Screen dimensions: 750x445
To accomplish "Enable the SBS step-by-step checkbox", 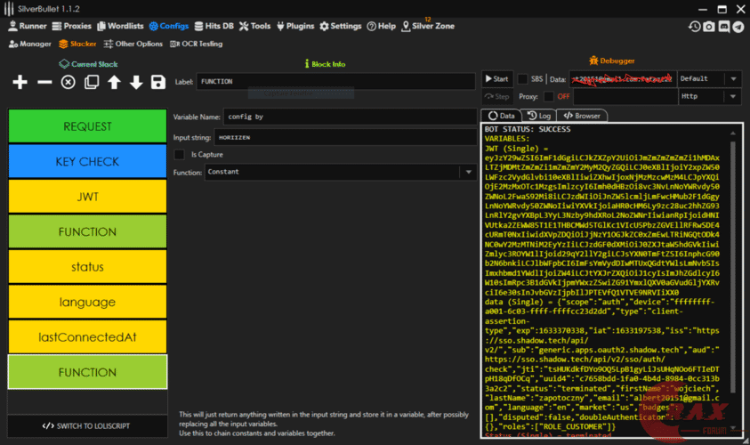I will tap(523, 79).
